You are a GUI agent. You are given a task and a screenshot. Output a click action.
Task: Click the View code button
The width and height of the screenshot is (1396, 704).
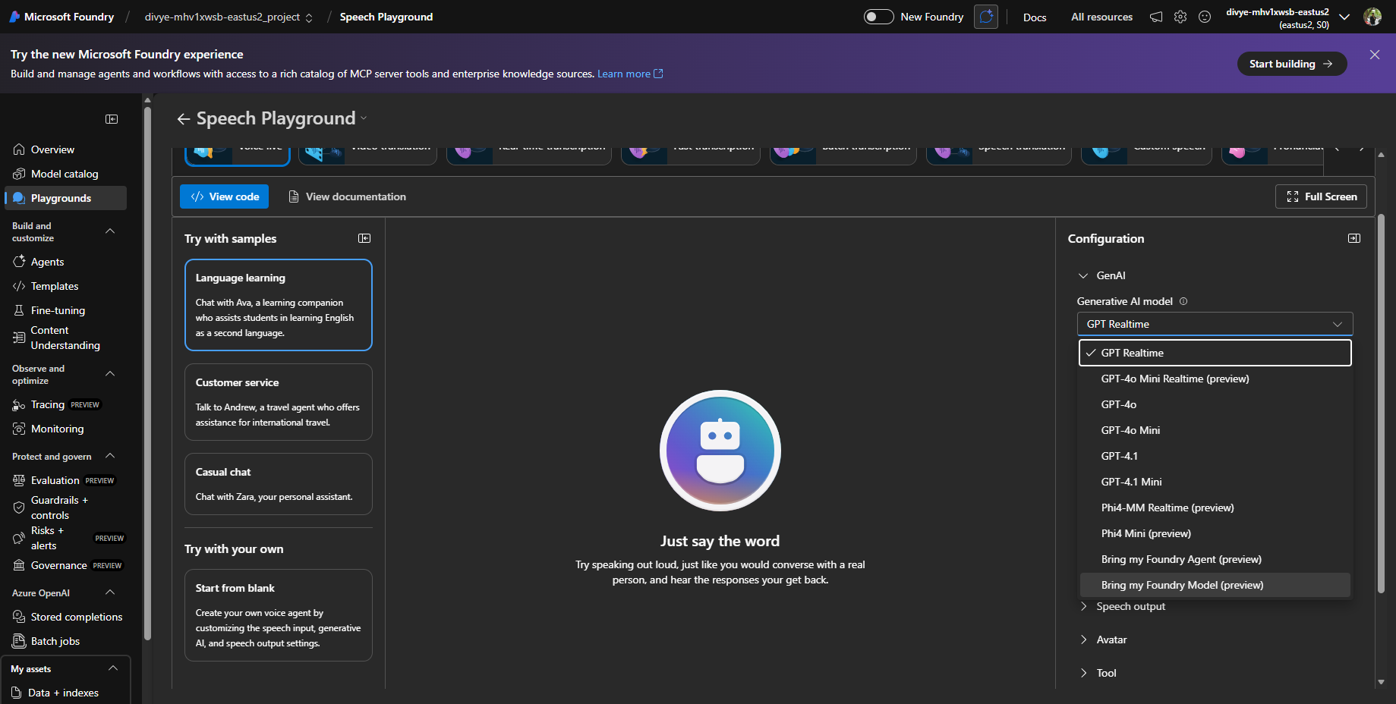[224, 196]
